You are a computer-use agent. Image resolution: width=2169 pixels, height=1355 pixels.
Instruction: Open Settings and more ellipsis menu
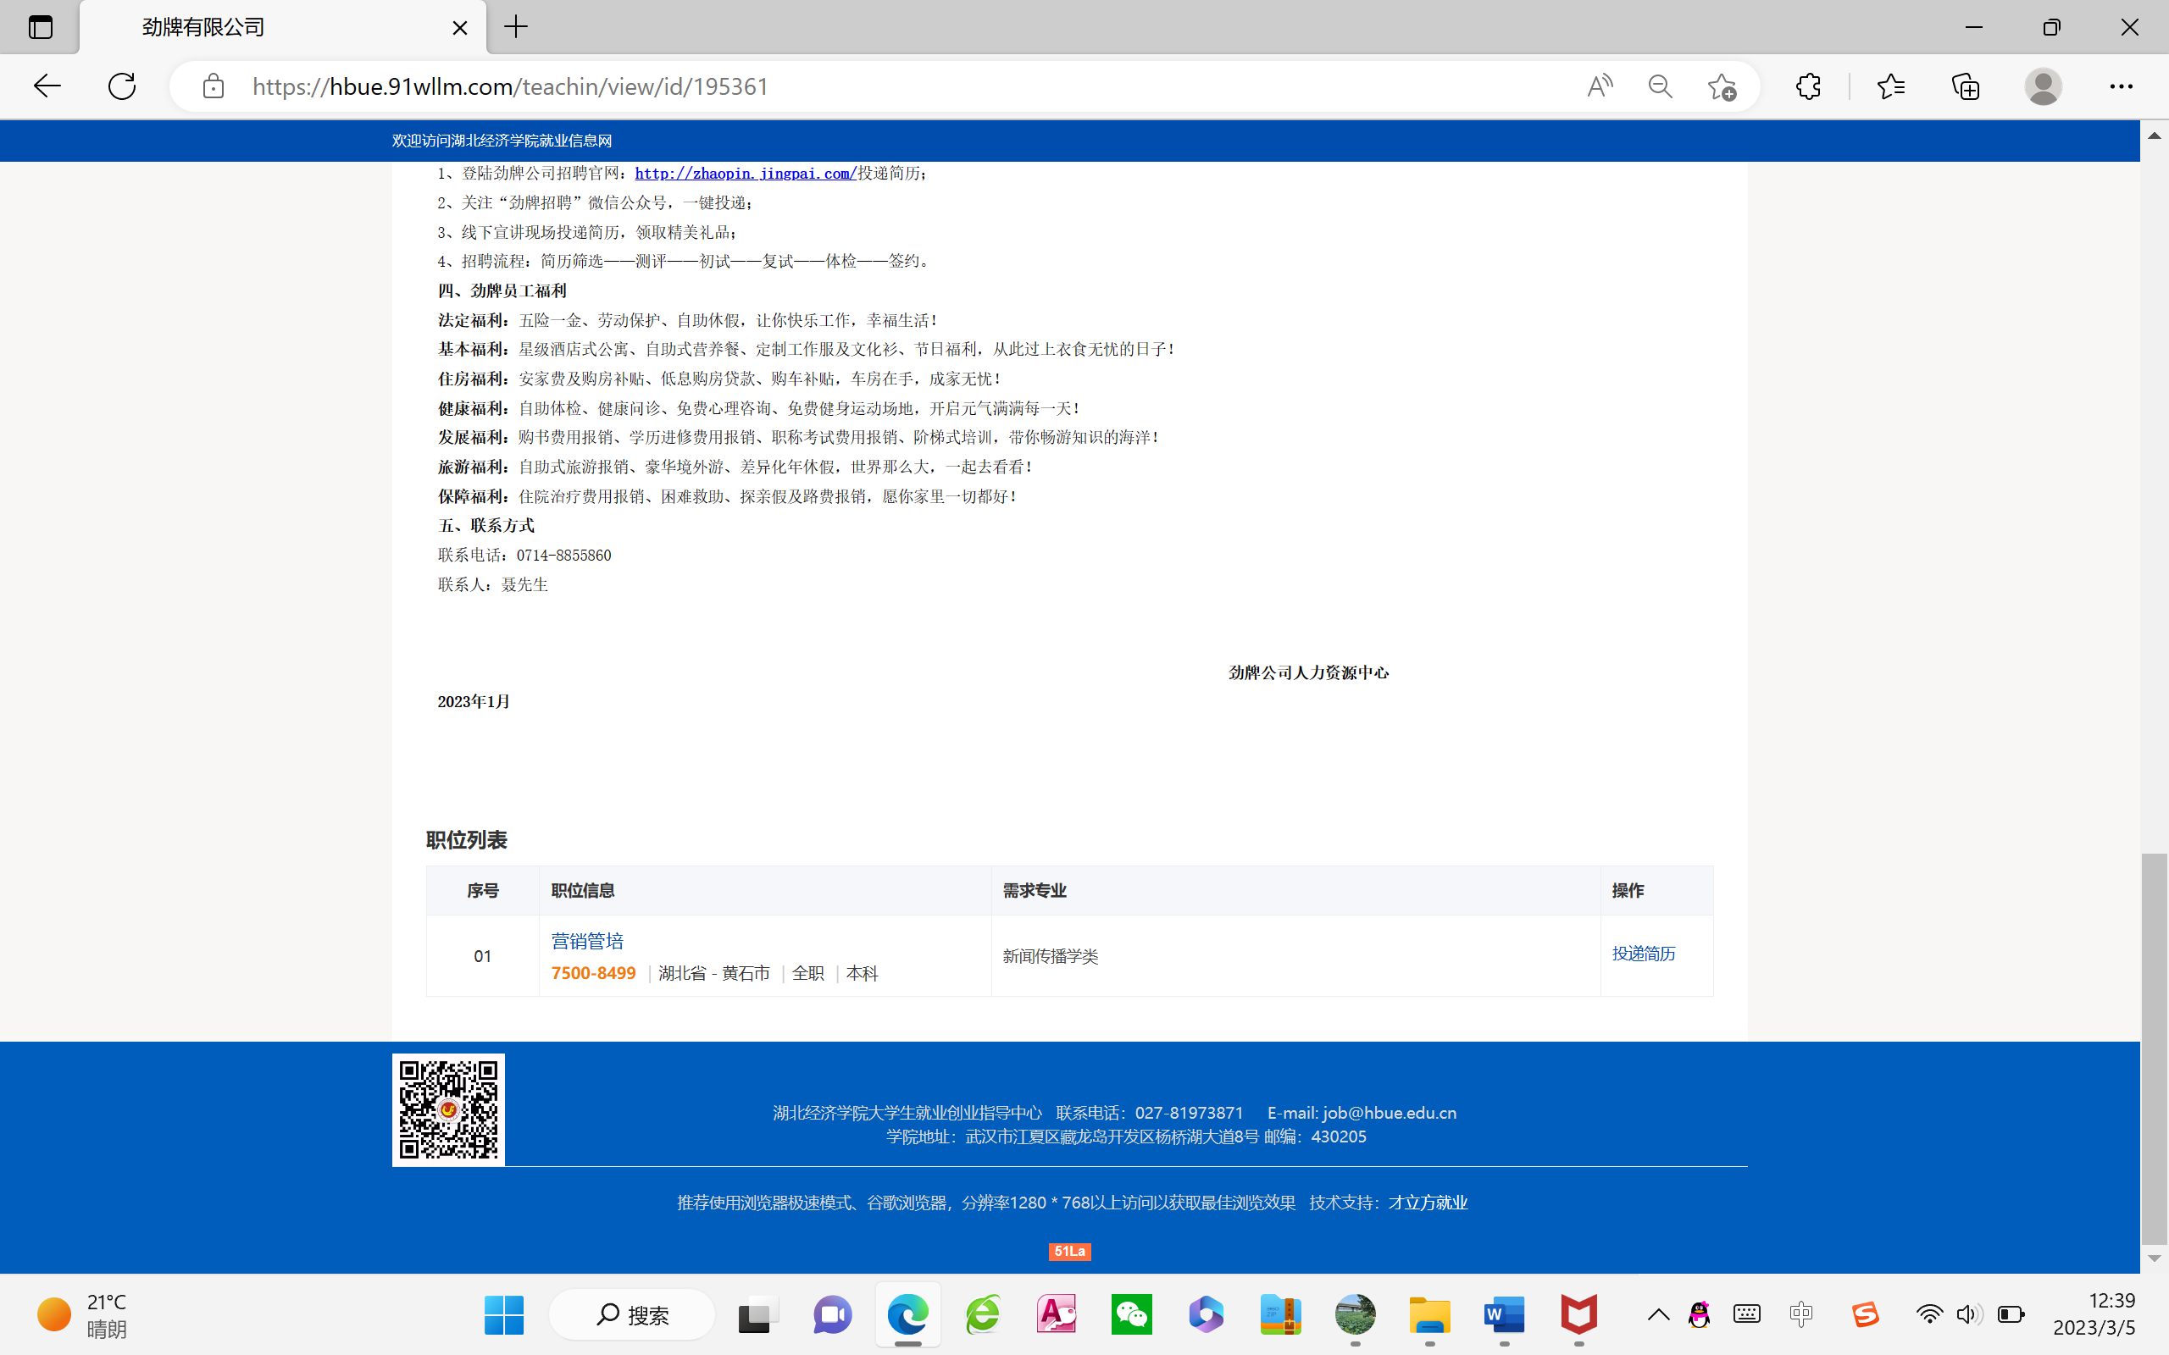tap(2121, 86)
